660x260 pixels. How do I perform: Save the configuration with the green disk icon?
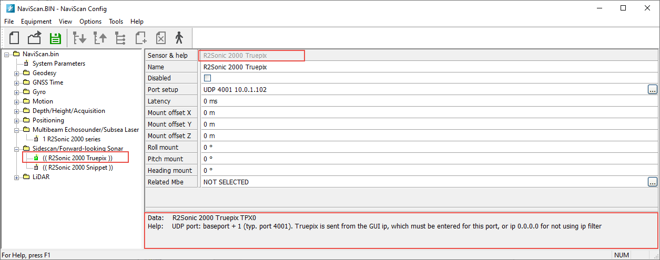click(55, 38)
